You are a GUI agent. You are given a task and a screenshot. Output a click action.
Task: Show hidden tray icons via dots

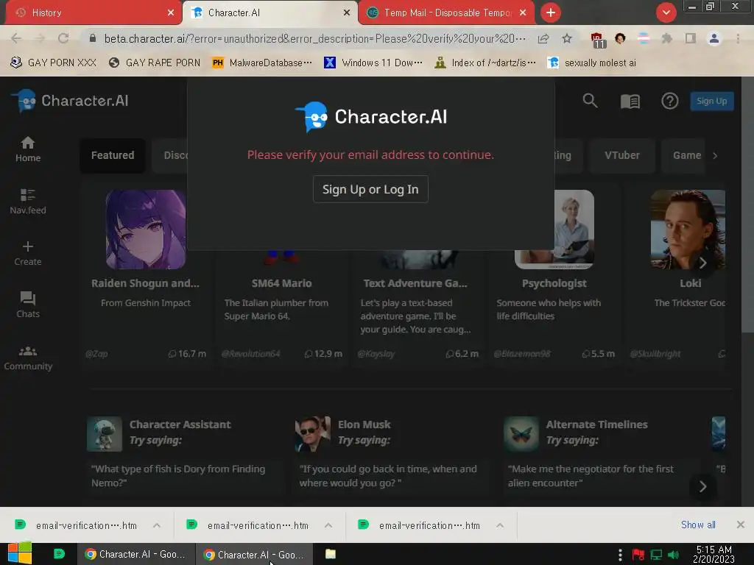tap(620, 555)
